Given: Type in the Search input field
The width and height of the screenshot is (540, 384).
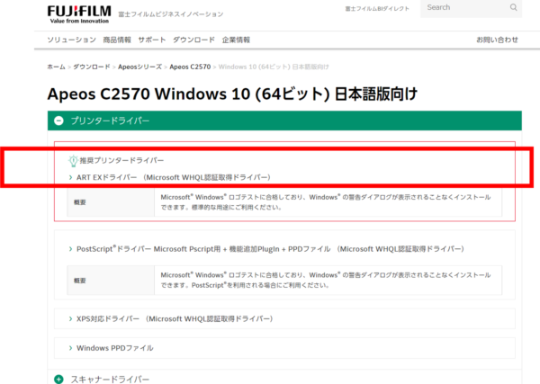Looking at the screenshot, I should pos(462,8).
